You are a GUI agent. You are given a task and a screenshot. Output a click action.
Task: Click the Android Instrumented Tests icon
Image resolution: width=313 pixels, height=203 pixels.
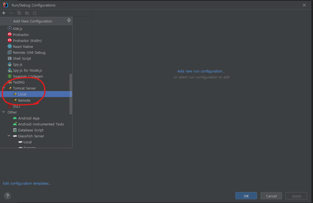[15, 124]
